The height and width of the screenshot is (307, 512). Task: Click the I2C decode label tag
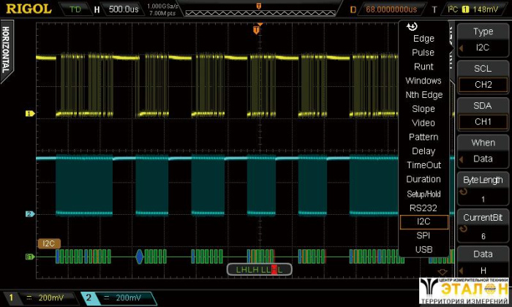[x=48, y=243]
